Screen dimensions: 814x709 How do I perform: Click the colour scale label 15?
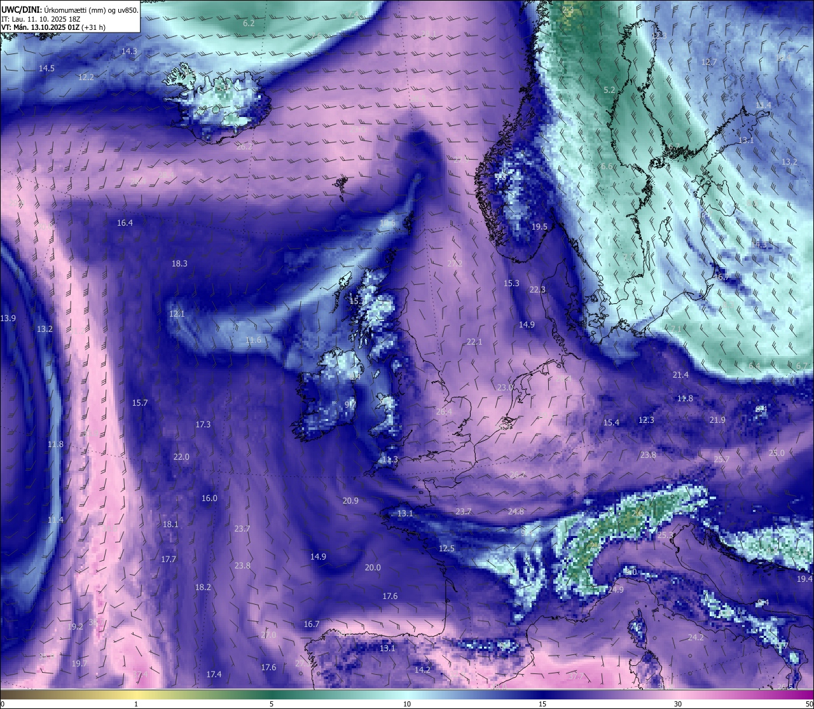pyautogui.click(x=542, y=704)
